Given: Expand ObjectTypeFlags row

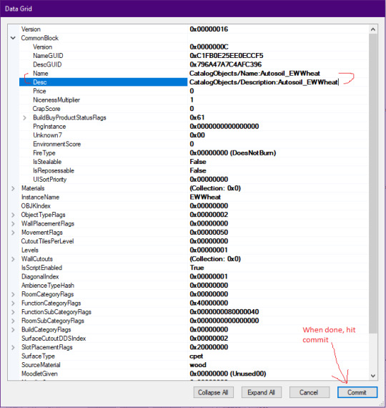Looking at the screenshot, I should tap(13, 215).
